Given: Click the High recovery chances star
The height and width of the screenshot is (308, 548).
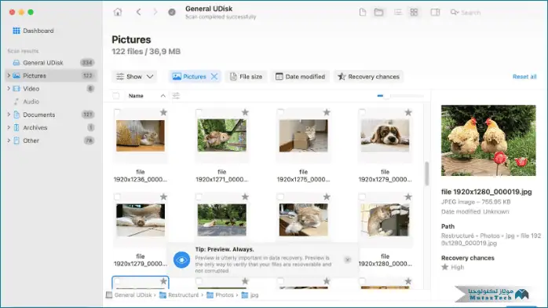Looking at the screenshot, I should 444,267.
